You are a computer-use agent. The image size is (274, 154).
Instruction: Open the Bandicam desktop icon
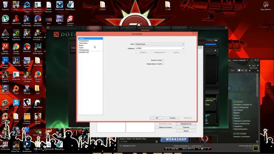pos(27,47)
